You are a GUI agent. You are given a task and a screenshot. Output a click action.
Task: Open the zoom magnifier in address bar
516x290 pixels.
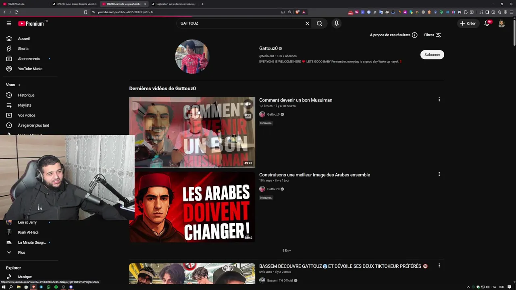pyautogui.click(x=289, y=12)
